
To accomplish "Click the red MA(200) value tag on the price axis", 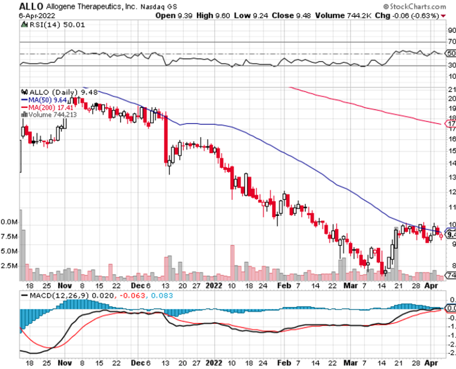I will (x=450, y=124).
